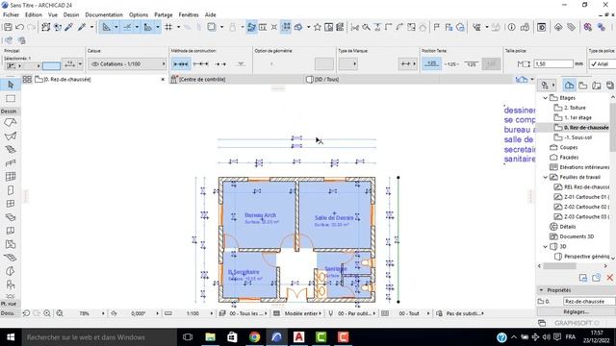Open Google Chrome from taskbar
This screenshot has width=616, height=346.
tap(254, 337)
